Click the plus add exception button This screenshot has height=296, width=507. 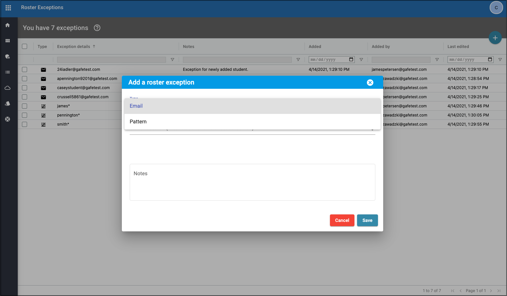(495, 38)
